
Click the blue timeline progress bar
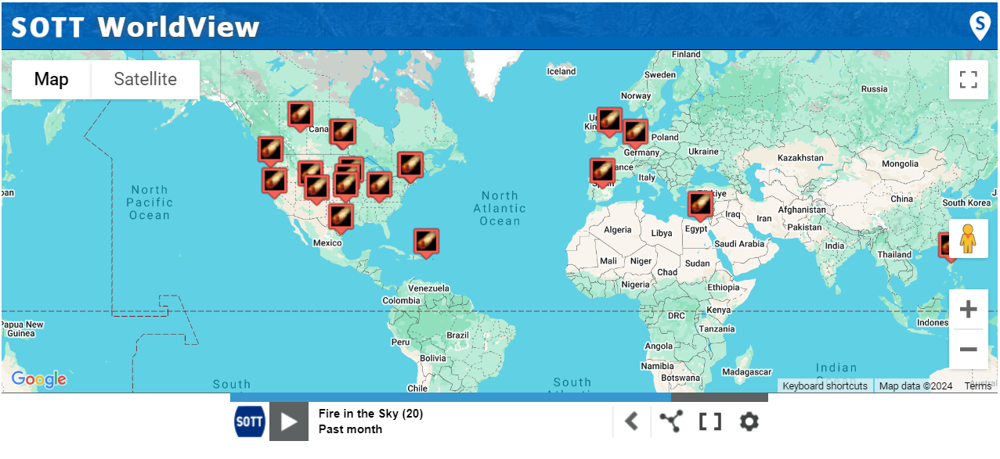pyautogui.click(x=449, y=397)
